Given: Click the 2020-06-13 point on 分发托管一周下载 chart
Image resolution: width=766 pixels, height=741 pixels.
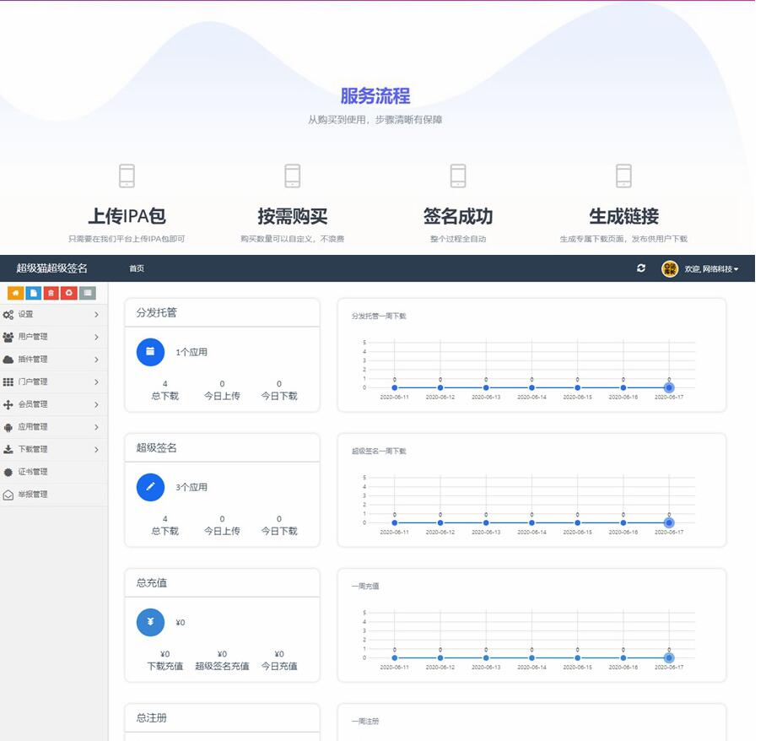Looking at the screenshot, I should tap(486, 387).
